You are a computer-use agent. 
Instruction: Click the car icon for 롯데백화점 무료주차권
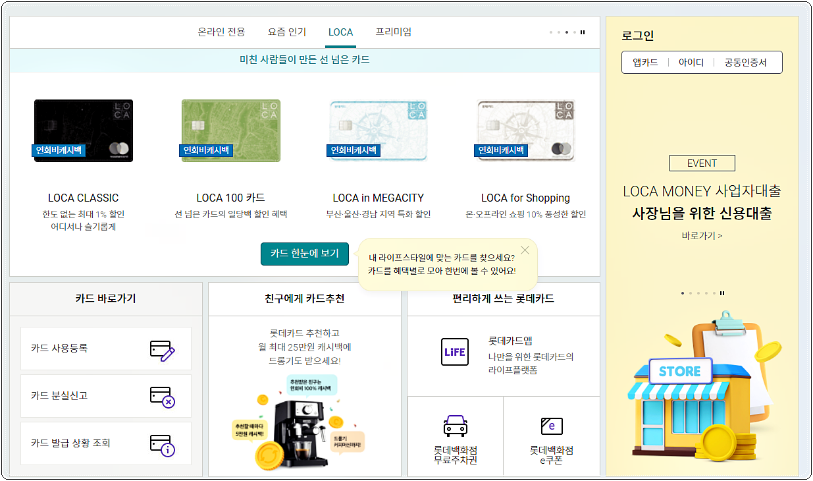tap(455, 426)
